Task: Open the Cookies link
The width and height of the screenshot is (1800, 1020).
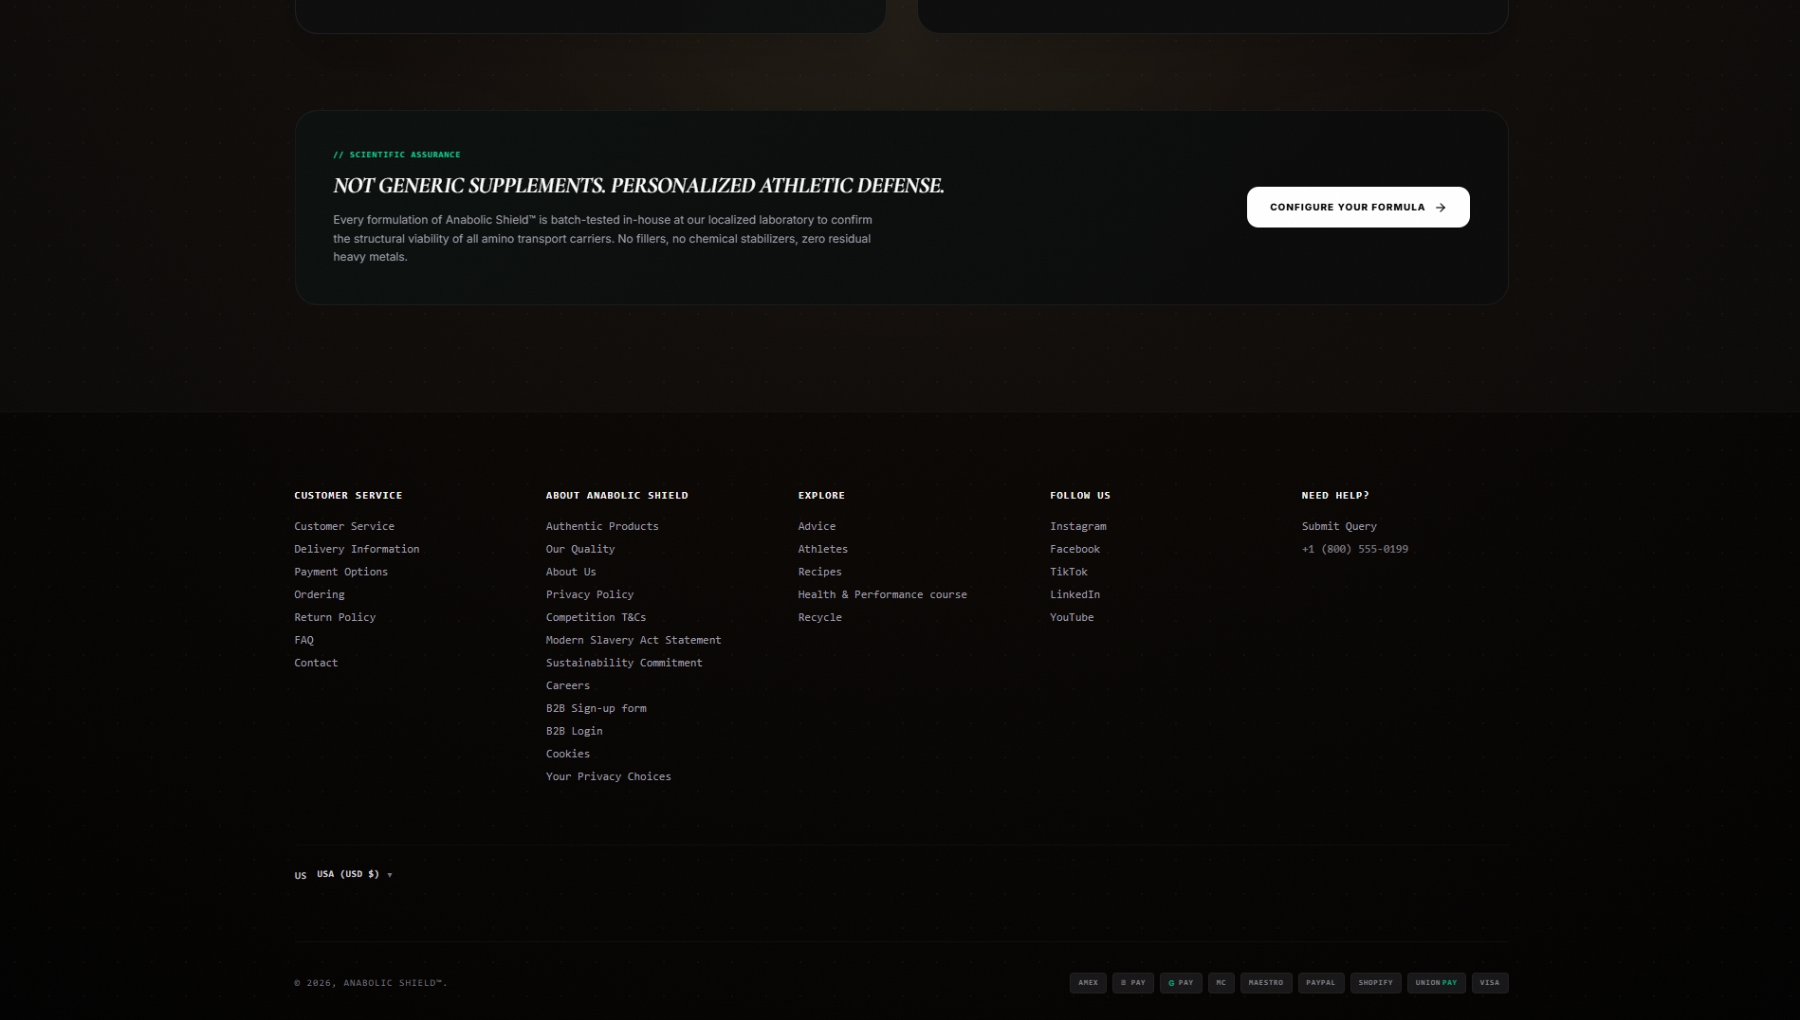Action: pos(568,754)
